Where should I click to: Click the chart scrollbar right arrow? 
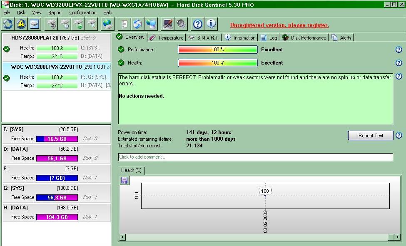[397, 237]
